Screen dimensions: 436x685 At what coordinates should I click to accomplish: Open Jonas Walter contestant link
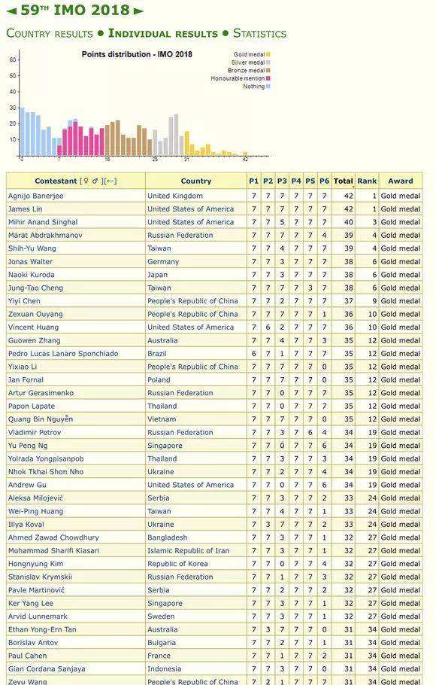(x=30, y=261)
